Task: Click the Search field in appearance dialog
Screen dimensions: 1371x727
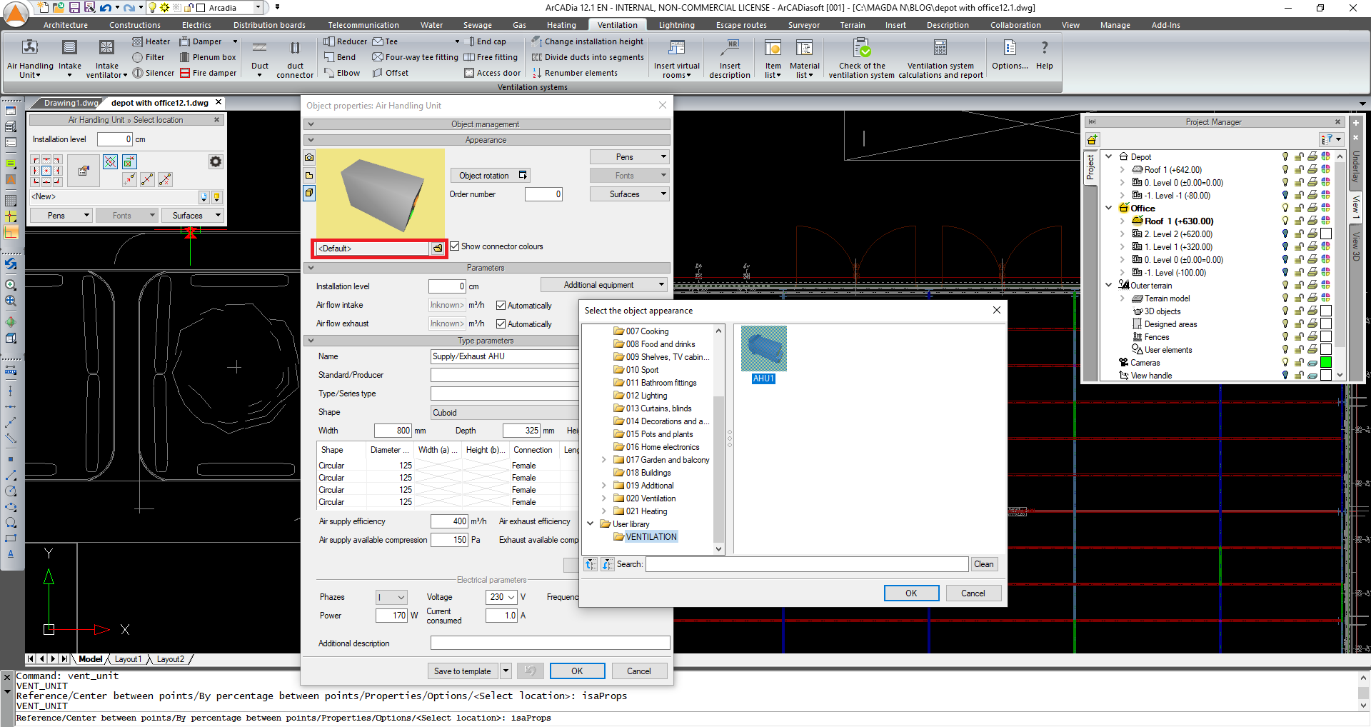Action: pyautogui.click(x=807, y=564)
